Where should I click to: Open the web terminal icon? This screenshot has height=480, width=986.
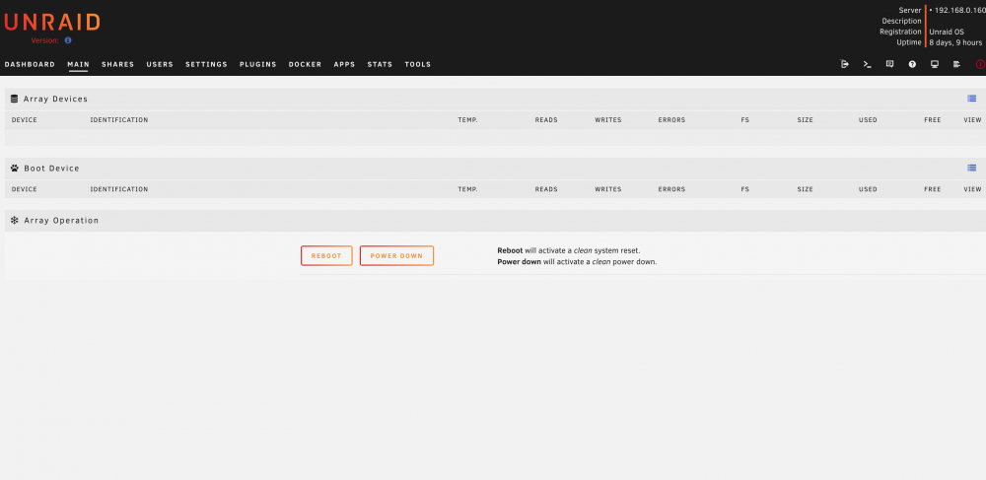coord(867,64)
